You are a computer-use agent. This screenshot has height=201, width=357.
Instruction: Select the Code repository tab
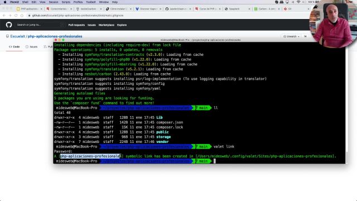pyautogui.click(x=14, y=47)
